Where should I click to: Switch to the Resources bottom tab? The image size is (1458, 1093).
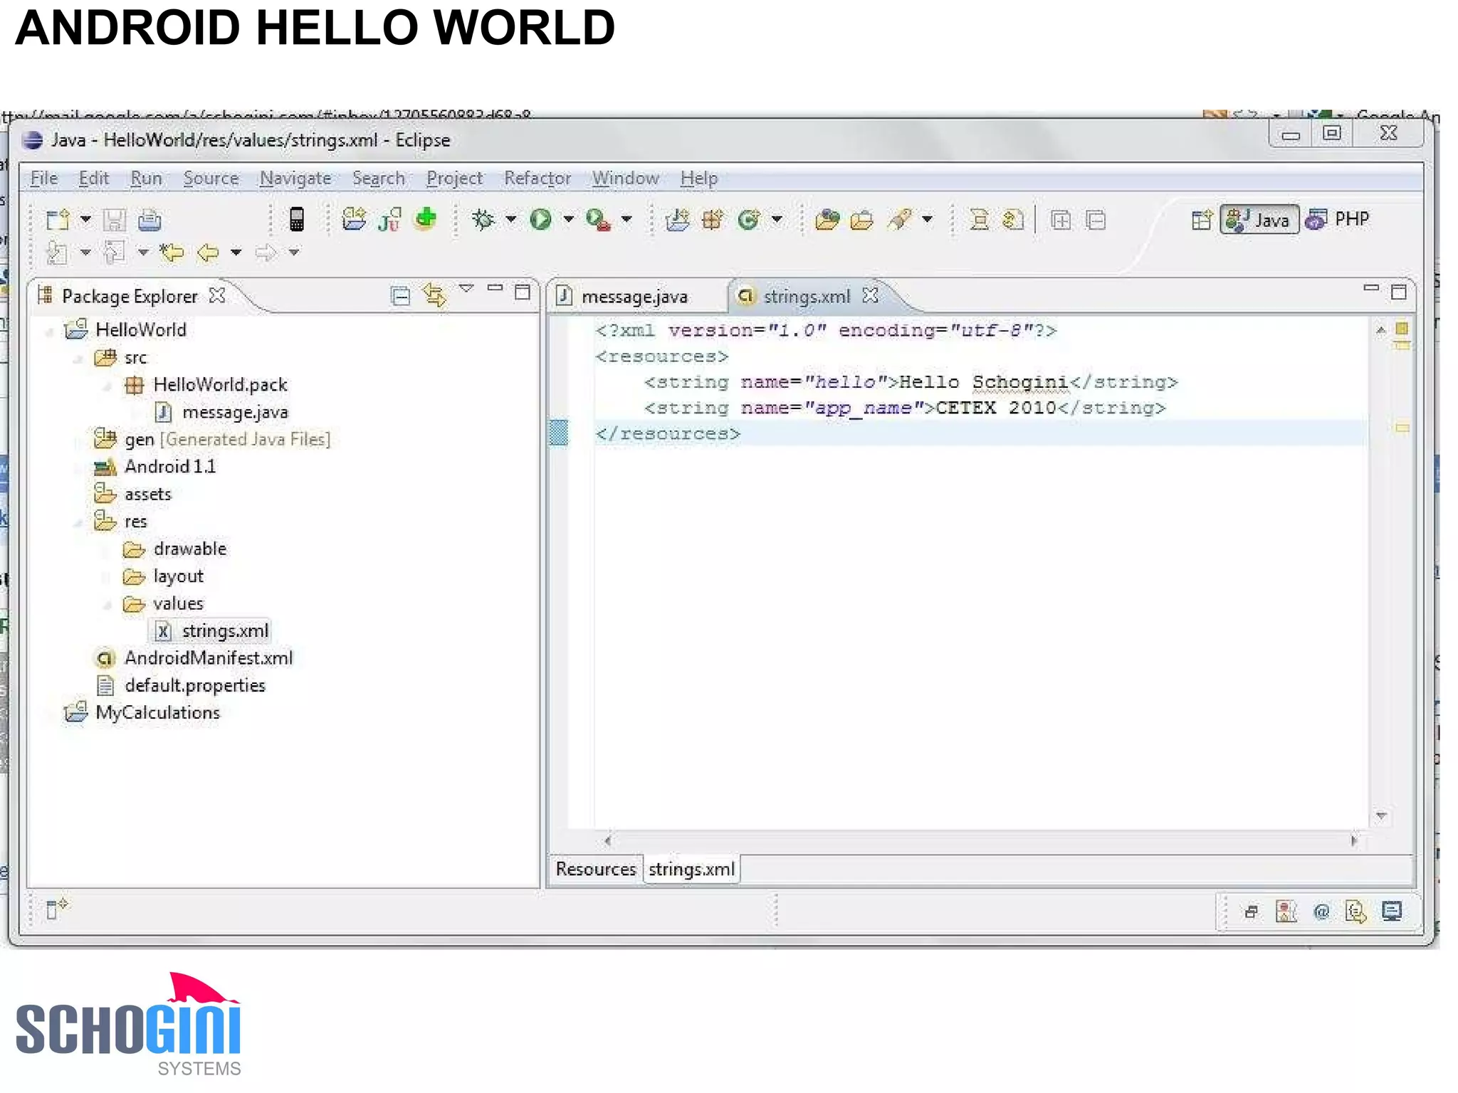click(595, 870)
